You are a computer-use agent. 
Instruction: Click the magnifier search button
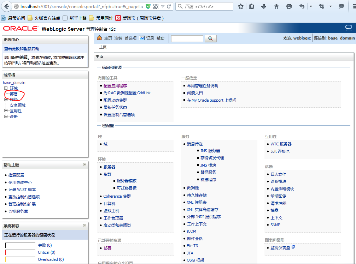tap(210, 38)
